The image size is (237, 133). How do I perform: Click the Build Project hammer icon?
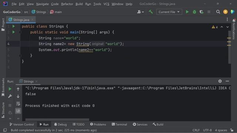coord(151,12)
